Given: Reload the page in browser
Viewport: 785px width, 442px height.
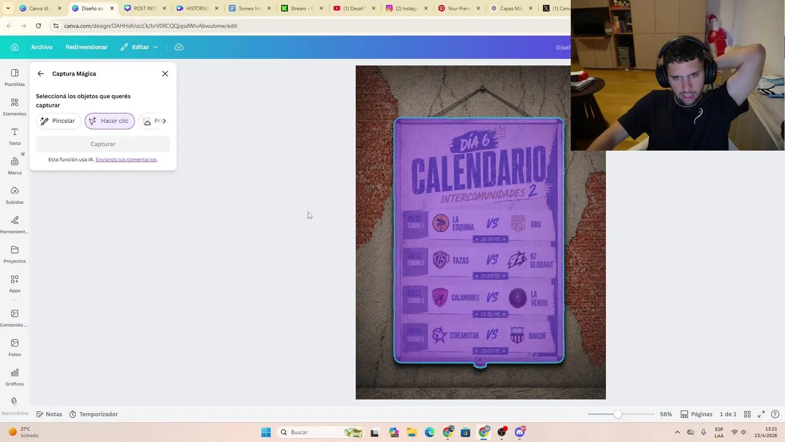Looking at the screenshot, I should pos(38,26).
